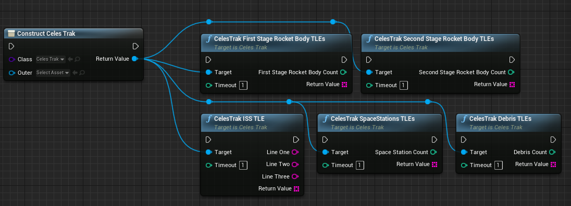
Task: Open the Celes Trak class dropdown
Action: point(51,59)
